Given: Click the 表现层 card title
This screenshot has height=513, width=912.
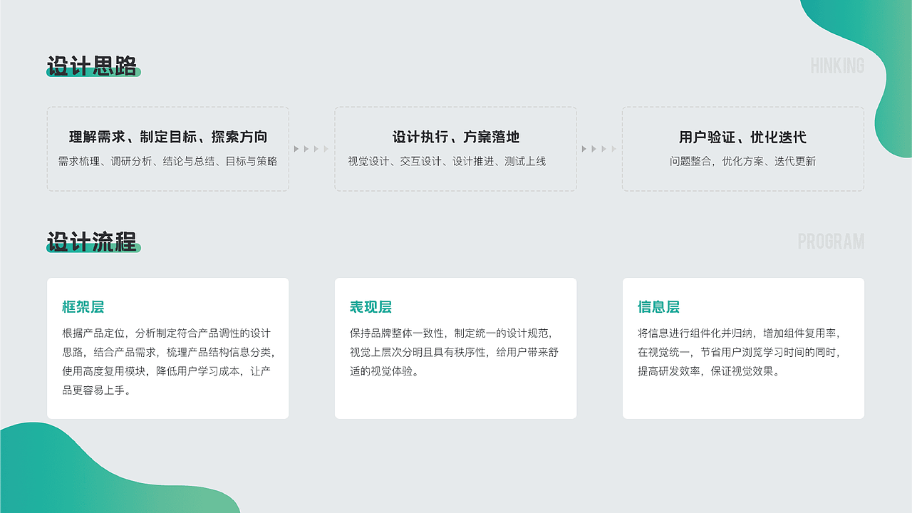Looking at the screenshot, I should [370, 306].
